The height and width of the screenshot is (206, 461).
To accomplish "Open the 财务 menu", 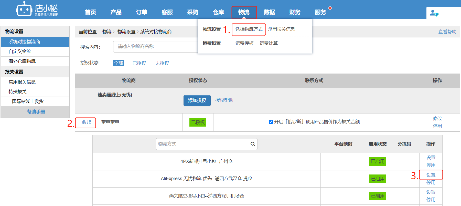I will tap(295, 12).
